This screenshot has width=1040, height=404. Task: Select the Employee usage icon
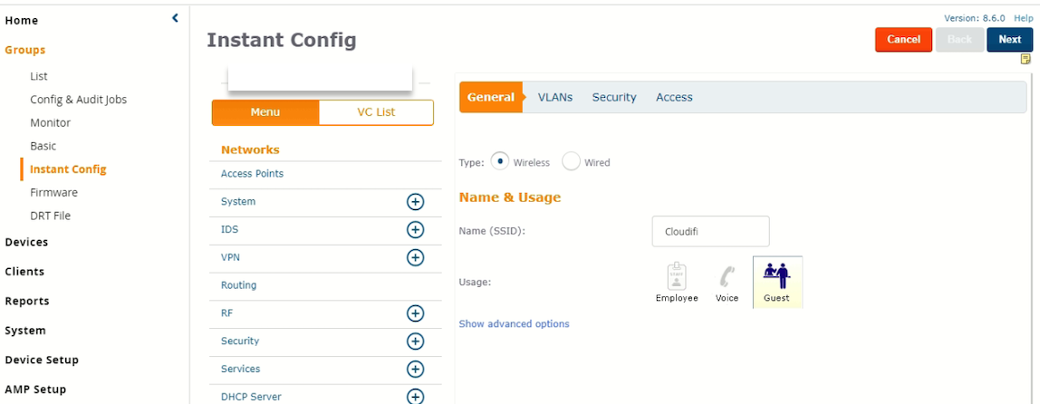(x=677, y=283)
